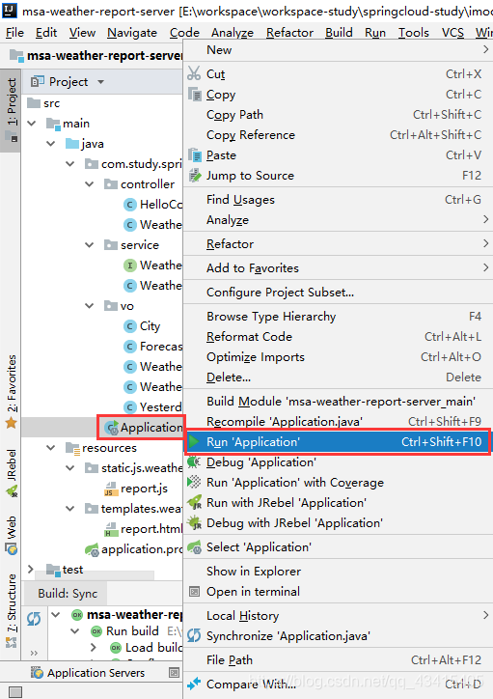Choose Show in Explorer
This screenshot has width=493, height=699.
[338, 571]
